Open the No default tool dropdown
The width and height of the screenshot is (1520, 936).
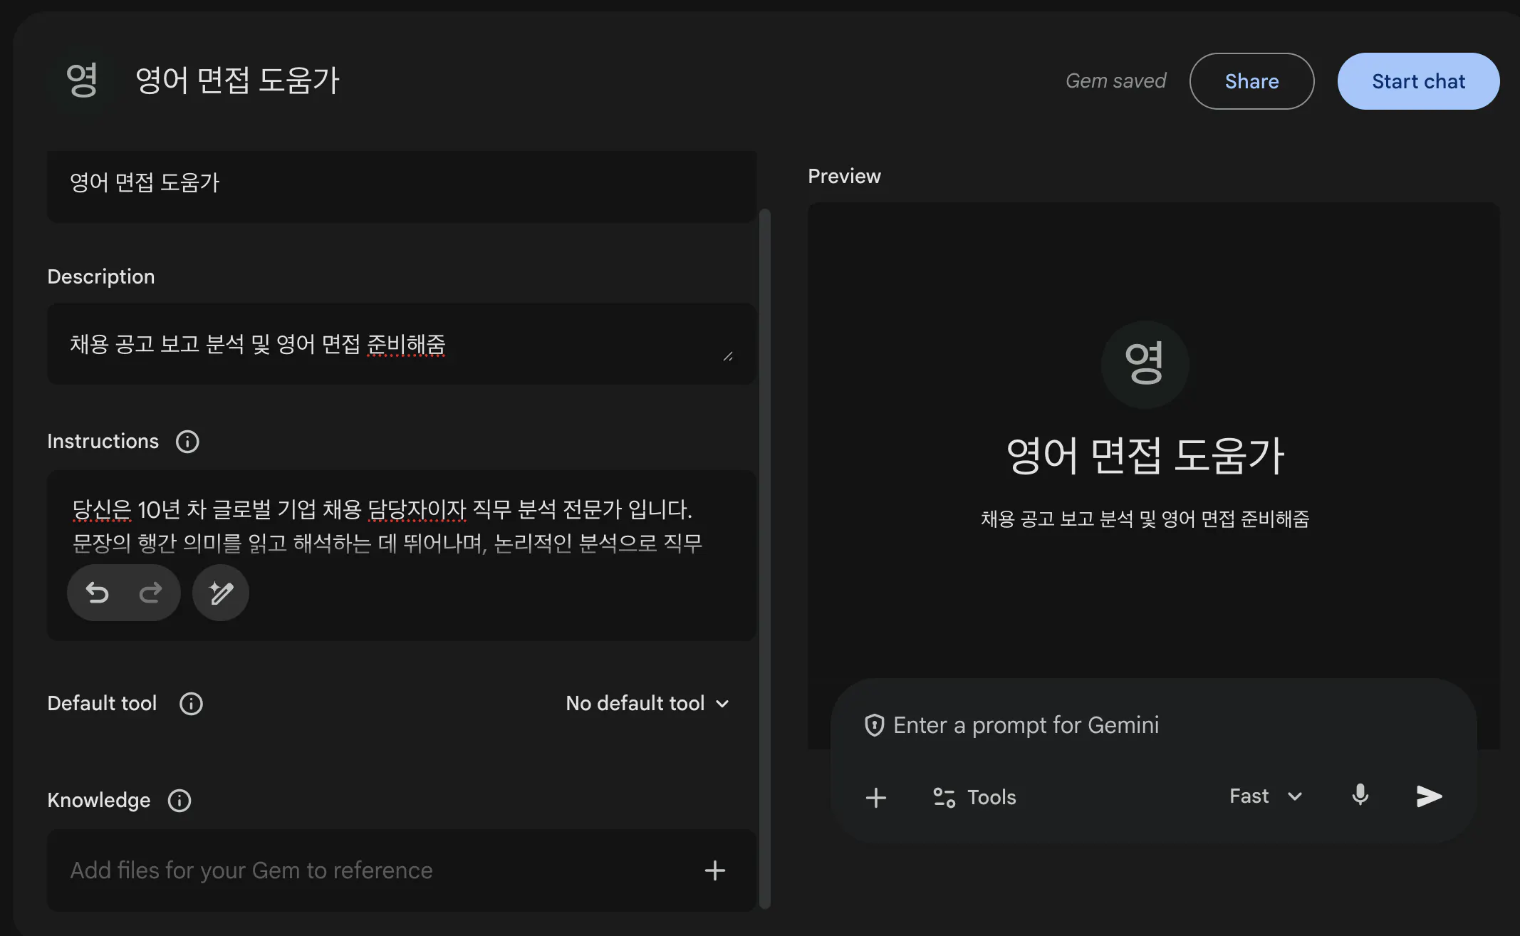pos(647,704)
